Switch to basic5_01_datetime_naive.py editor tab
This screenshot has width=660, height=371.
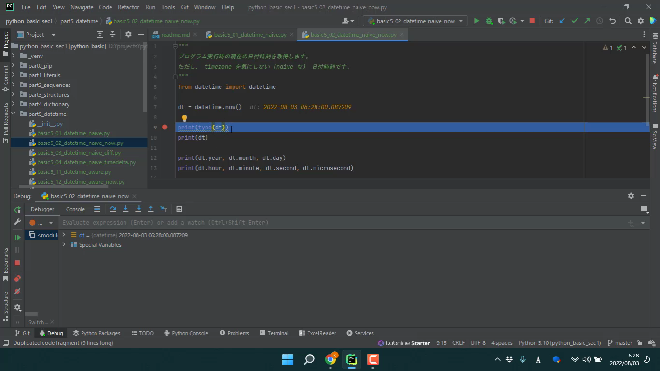tap(249, 35)
